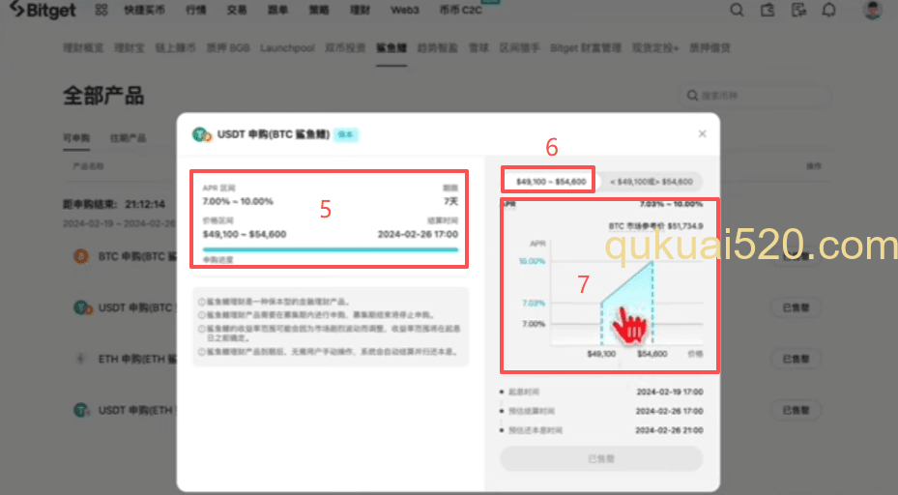The height and width of the screenshot is (495, 898).
Task: Click the BTC coin icon in the product list
Action: 81,256
